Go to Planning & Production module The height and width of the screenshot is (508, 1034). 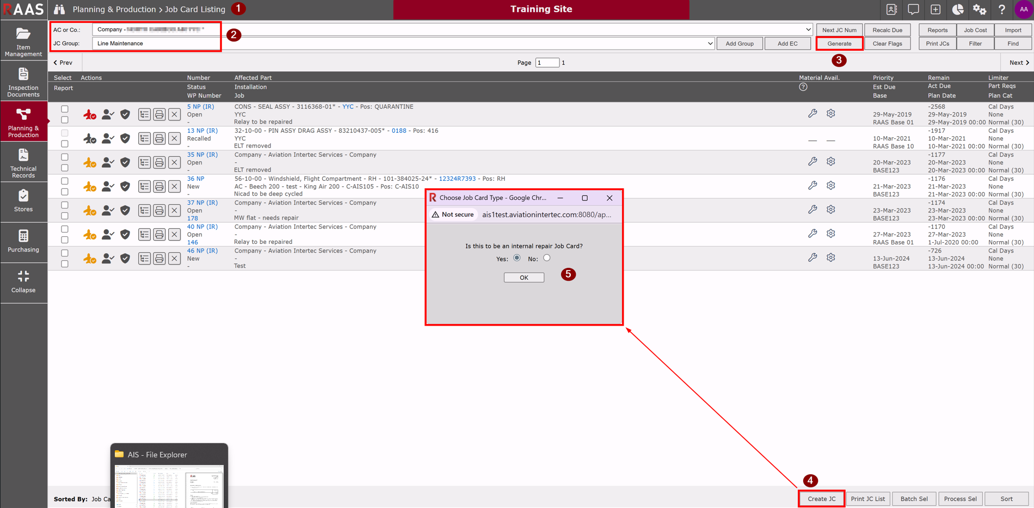23,123
